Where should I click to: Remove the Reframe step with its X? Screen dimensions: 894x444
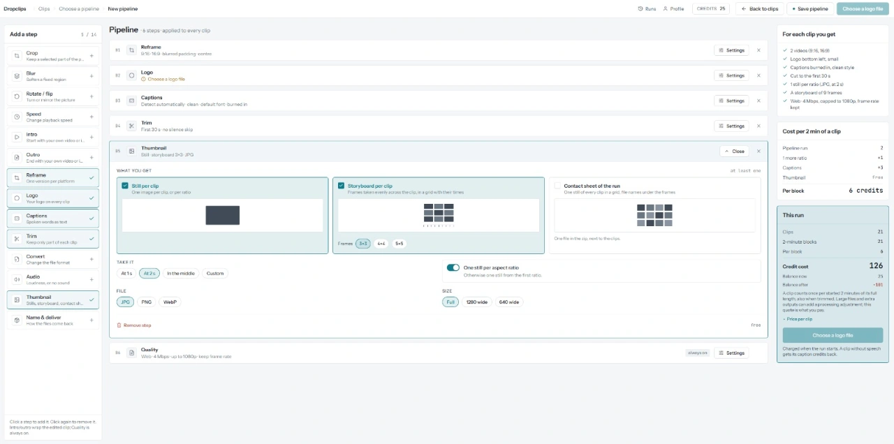[759, 50]
